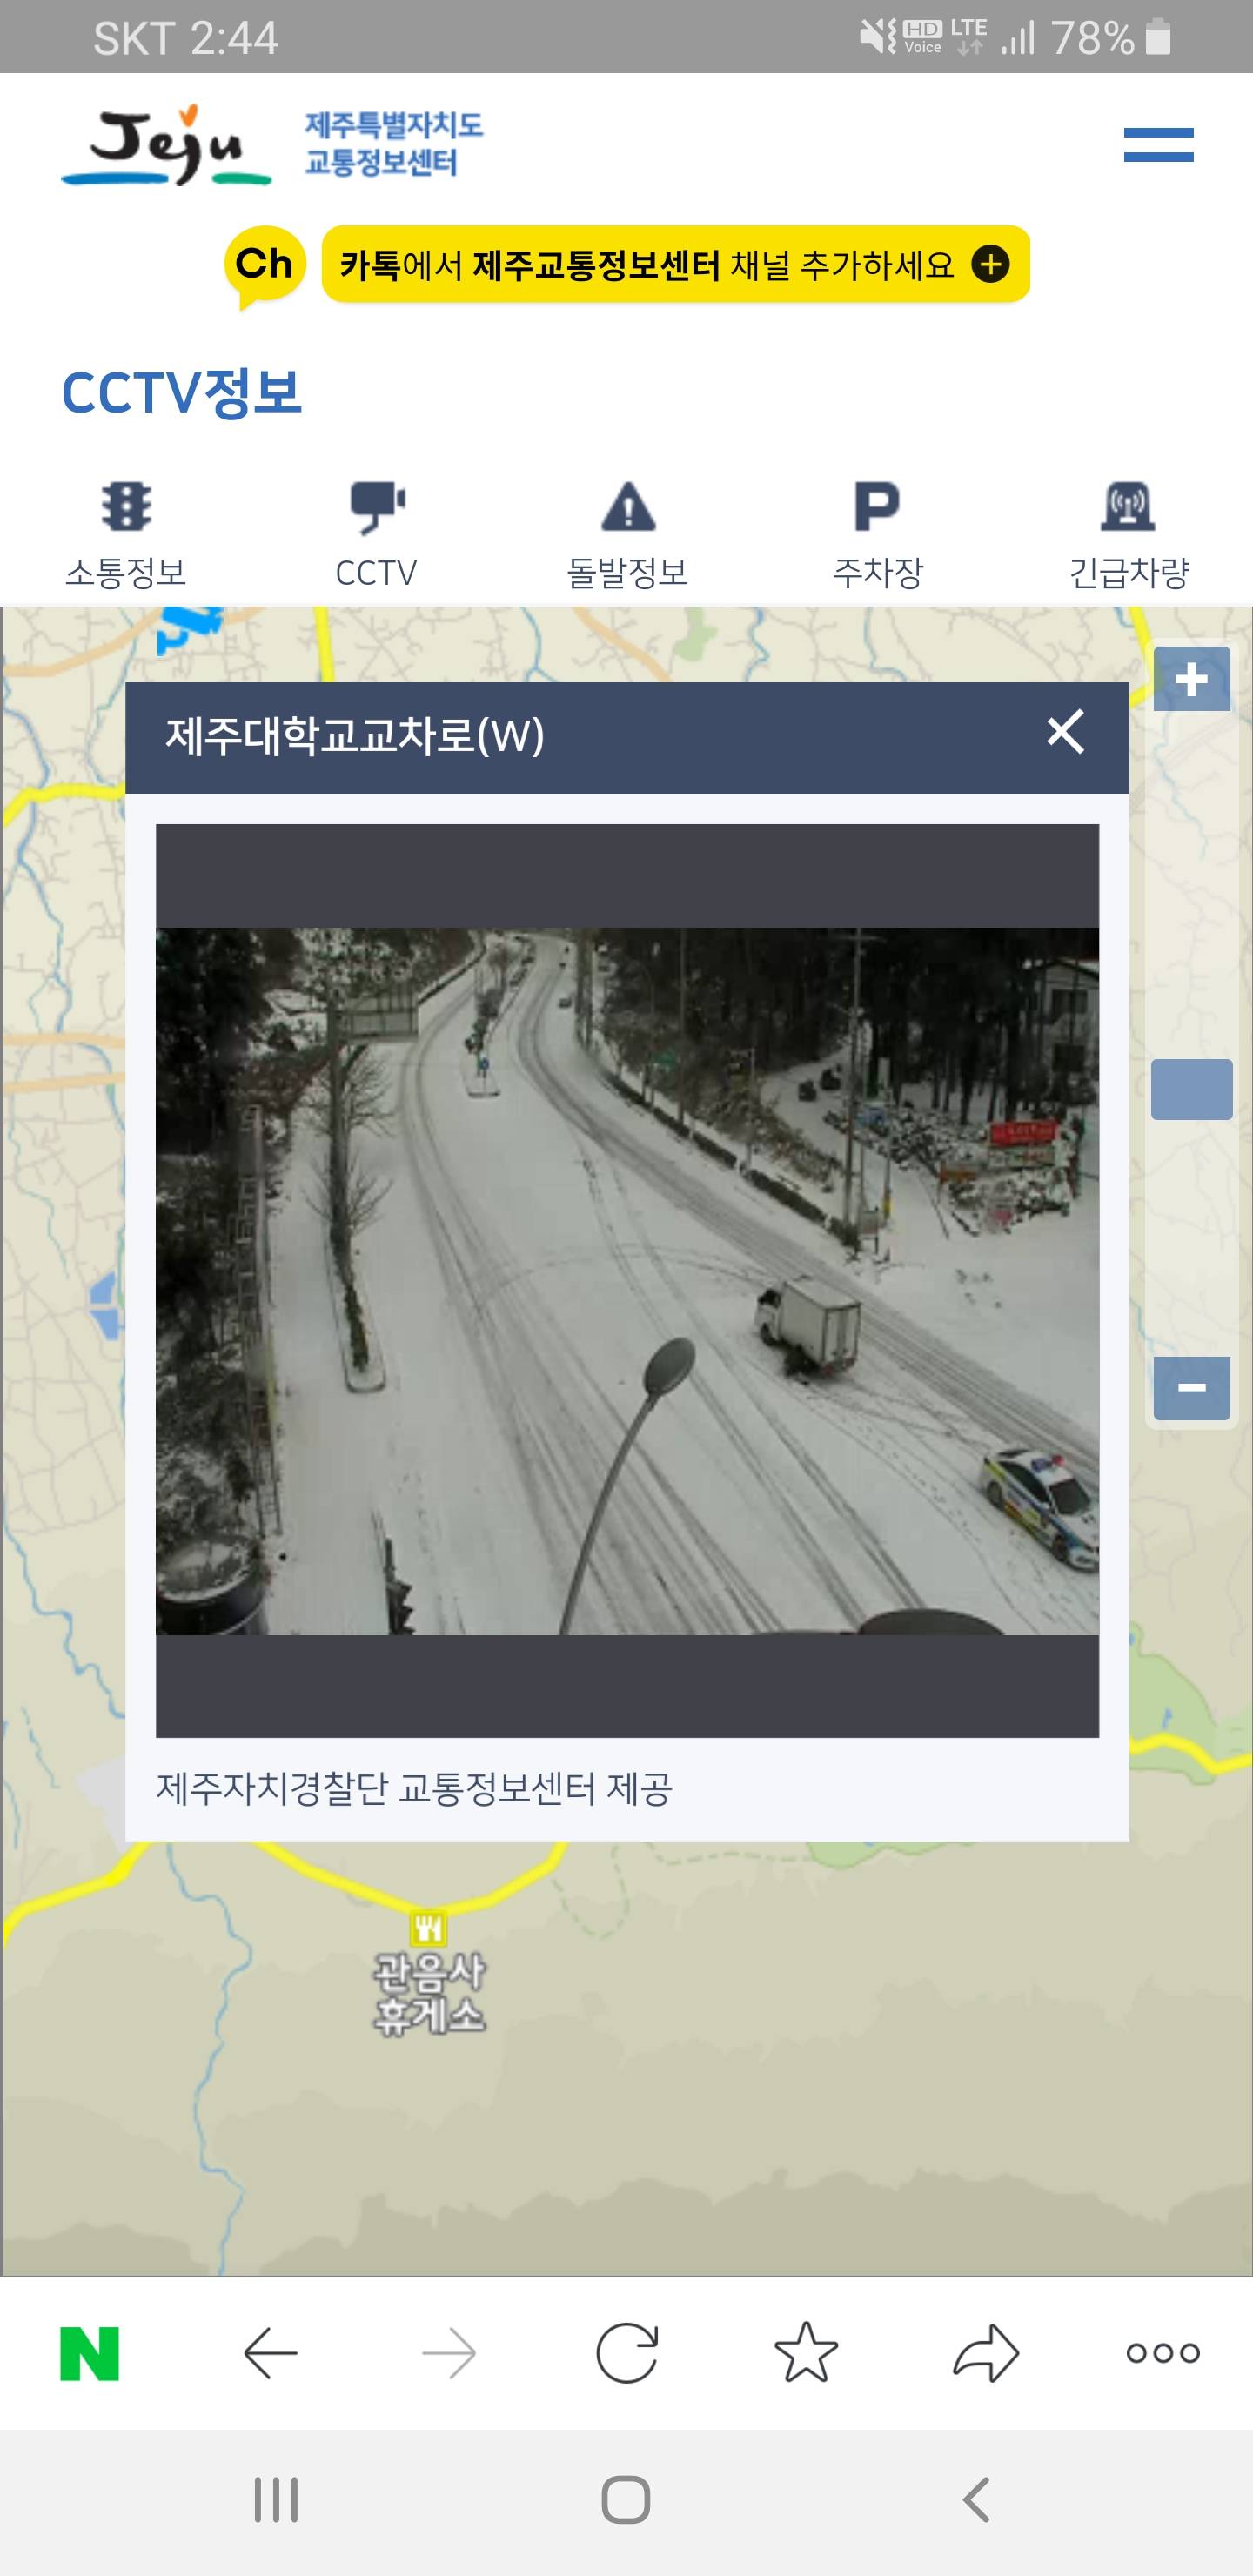Zoom out the map with minus button
The height and width of the screenshot is (2576, 1253).
tap(1191, 1388)
